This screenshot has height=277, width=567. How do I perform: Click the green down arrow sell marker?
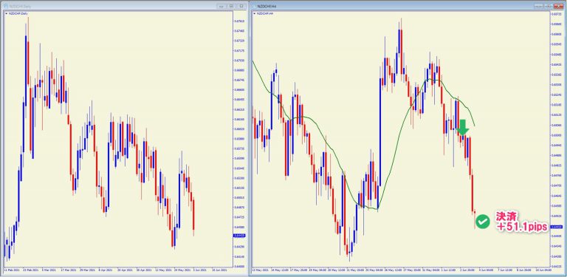pyautogui.click(x=462, y=127)
